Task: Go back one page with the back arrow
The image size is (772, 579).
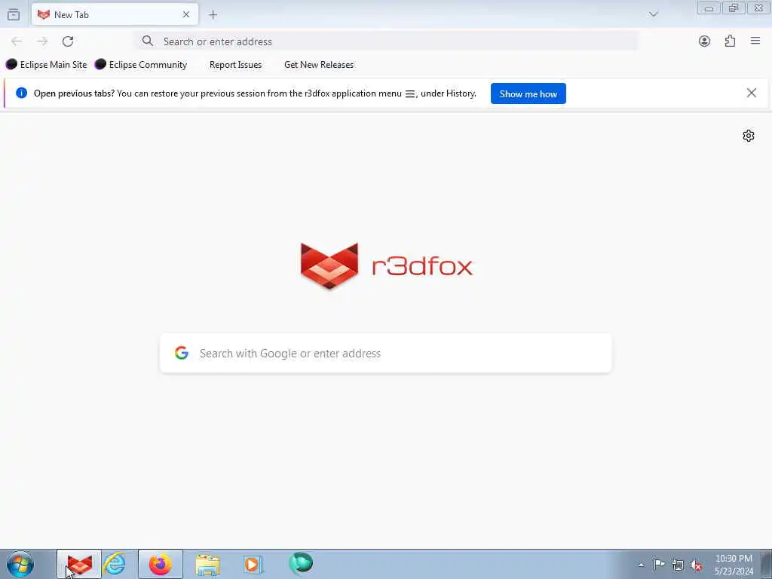Action: tap(17, 41)
